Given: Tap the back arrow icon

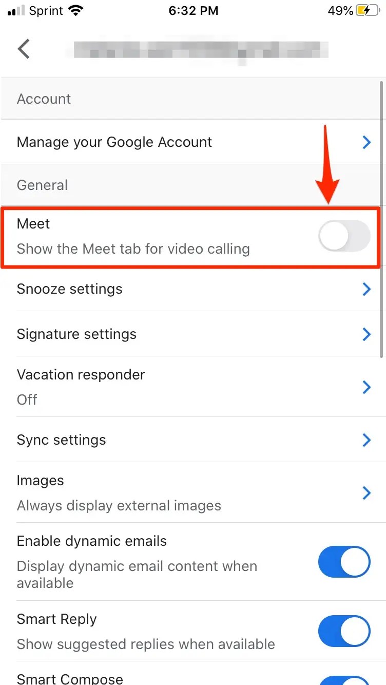Looking at the screenshot, I should [x=24, y=49].
